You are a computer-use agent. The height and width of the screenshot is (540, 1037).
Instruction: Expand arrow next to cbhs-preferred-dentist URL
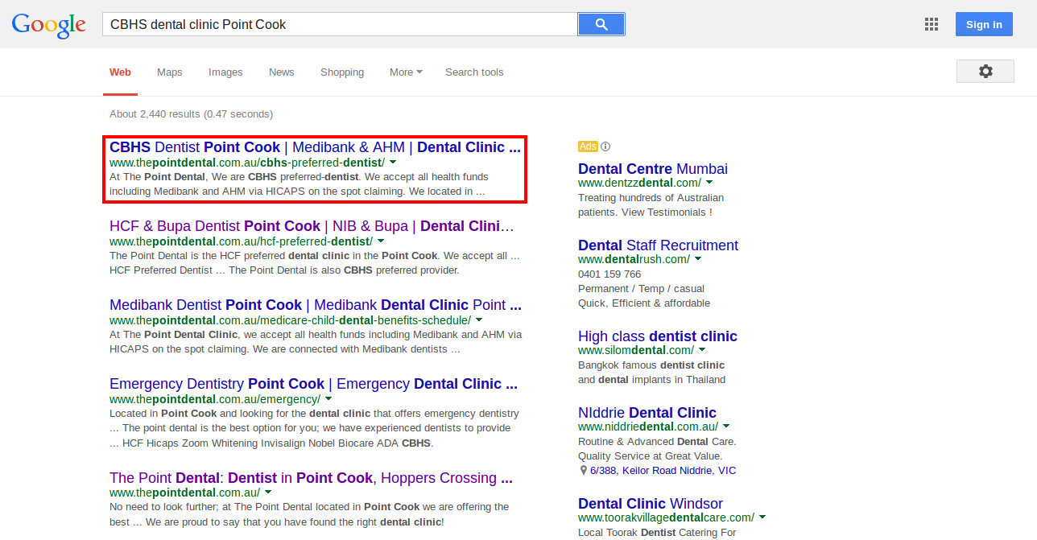(392, 162)
